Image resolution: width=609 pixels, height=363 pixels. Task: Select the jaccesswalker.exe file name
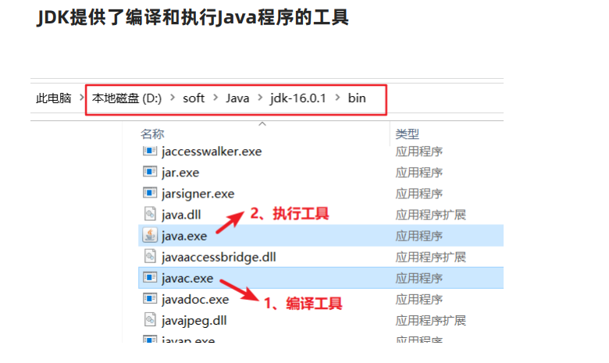click(212, 151)
